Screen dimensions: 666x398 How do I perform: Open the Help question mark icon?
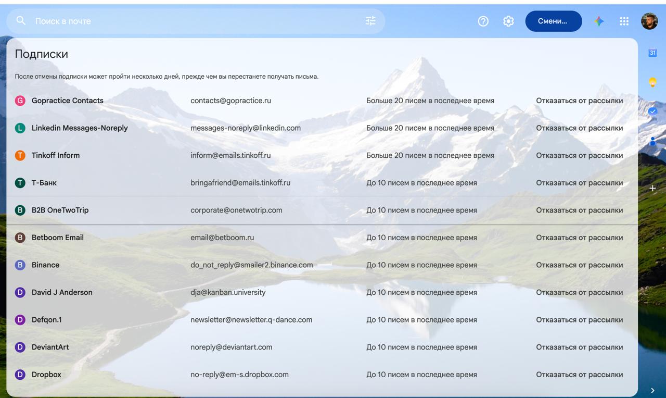point(483,21)
